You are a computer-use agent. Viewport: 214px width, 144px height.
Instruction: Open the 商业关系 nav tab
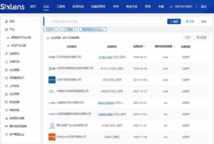click(x=132, y=6)
